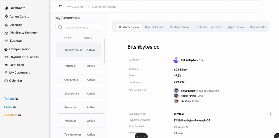
Task: Click the customer list scrollbar
Action: click(105, 51)
